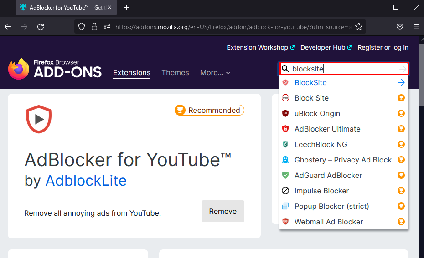Viewport: 424px width, 258px height.
Task: Click the Ghostery ghost icon
Action: [285, 160]
